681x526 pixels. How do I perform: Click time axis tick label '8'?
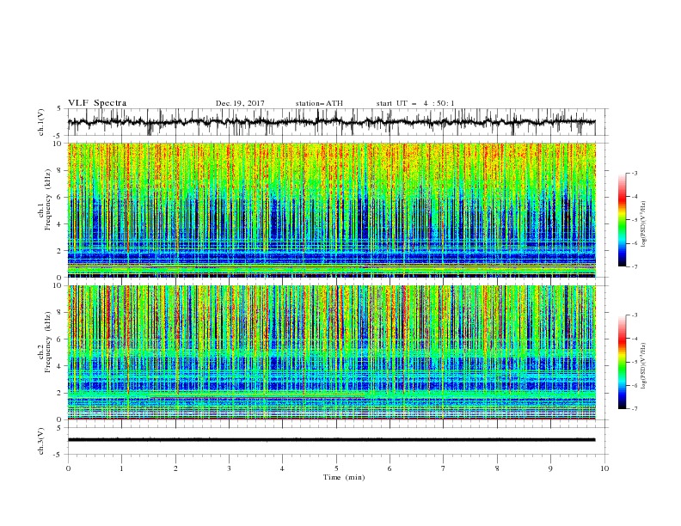click(497, 468)
